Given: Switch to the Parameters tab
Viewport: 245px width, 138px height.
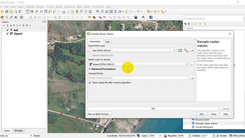Looking at the screenshot, I should tap(95, 41).
